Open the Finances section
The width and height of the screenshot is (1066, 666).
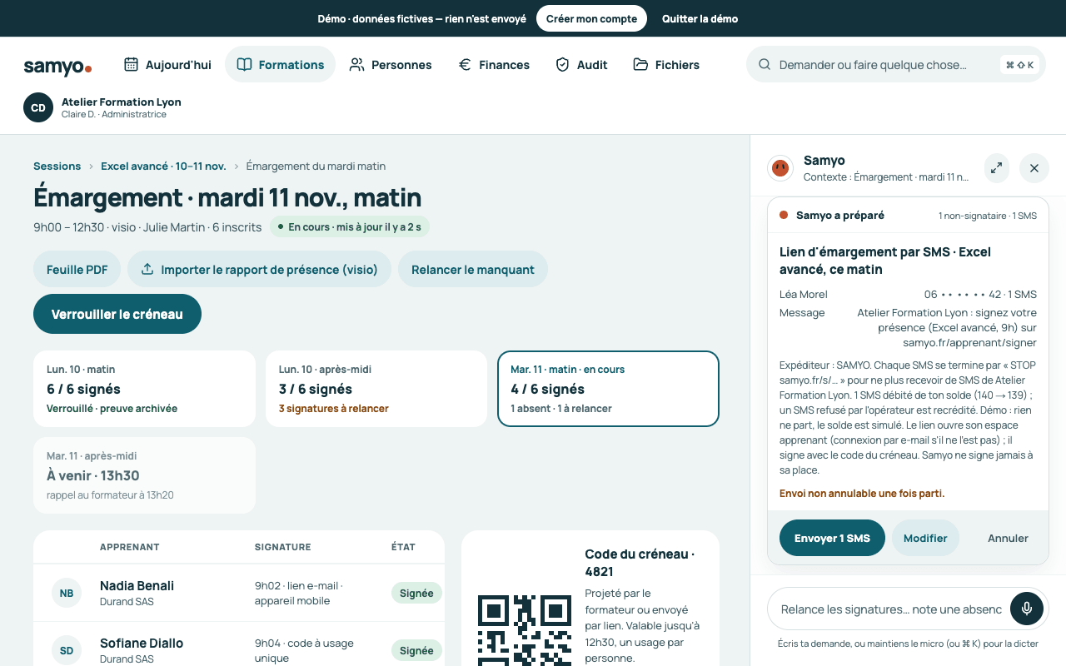click(x=494, y=64)
